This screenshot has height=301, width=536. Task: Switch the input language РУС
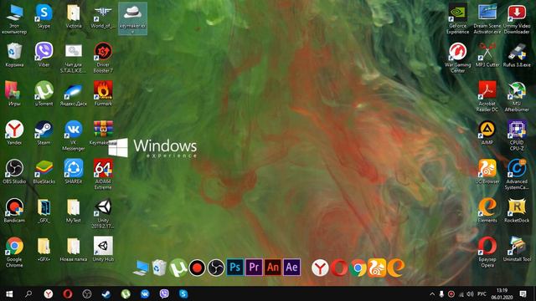coord(482,293)
